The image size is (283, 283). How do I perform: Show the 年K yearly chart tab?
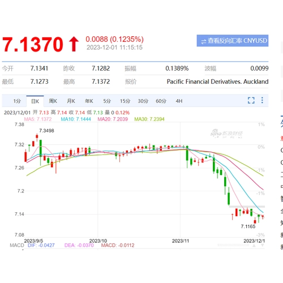[89, 101]
